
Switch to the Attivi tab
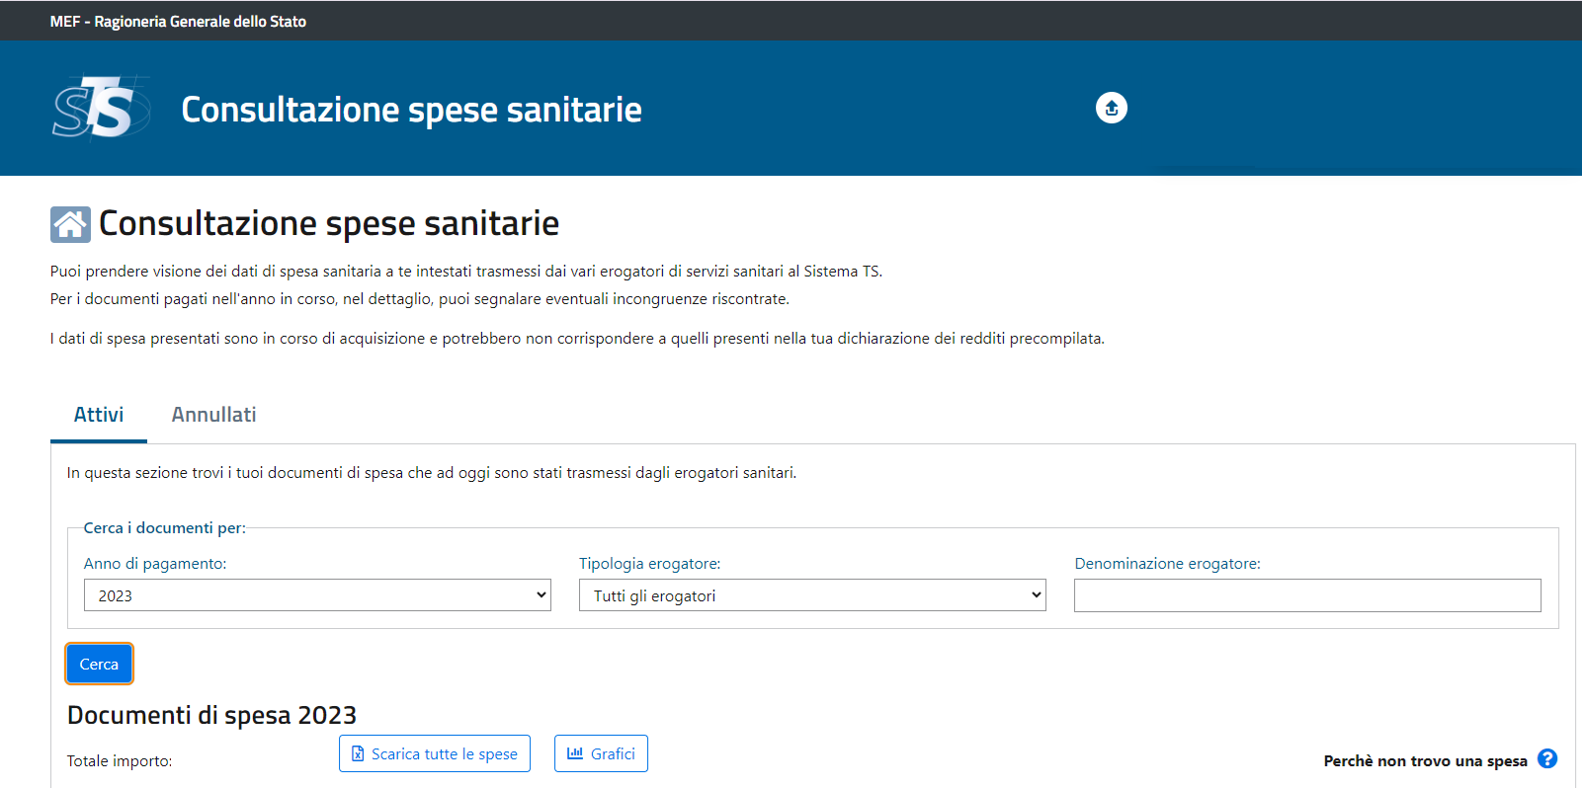[99, 415]
